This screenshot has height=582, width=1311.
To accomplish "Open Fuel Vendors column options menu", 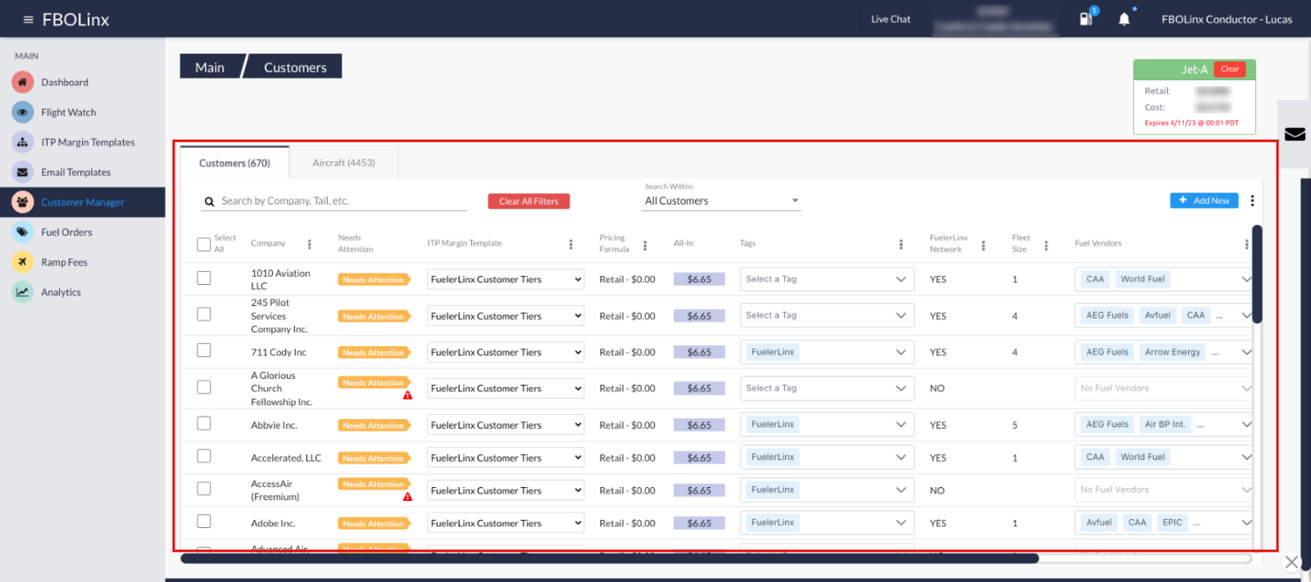I will coord(1246,244).
